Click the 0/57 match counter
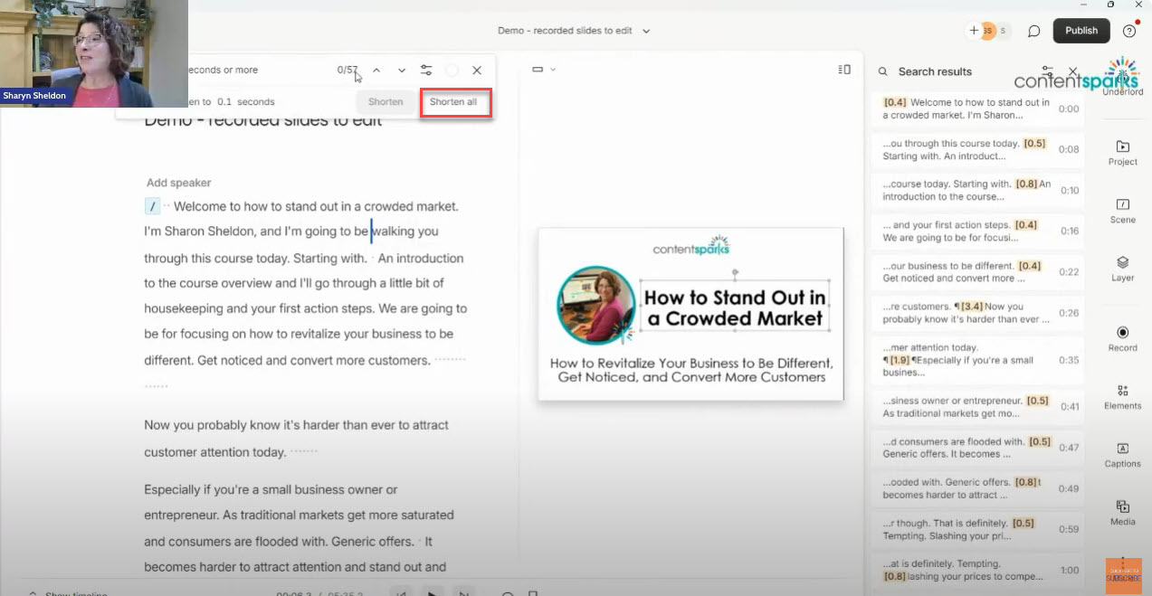This screenshot has height=596, width=1152. (348, 70)
